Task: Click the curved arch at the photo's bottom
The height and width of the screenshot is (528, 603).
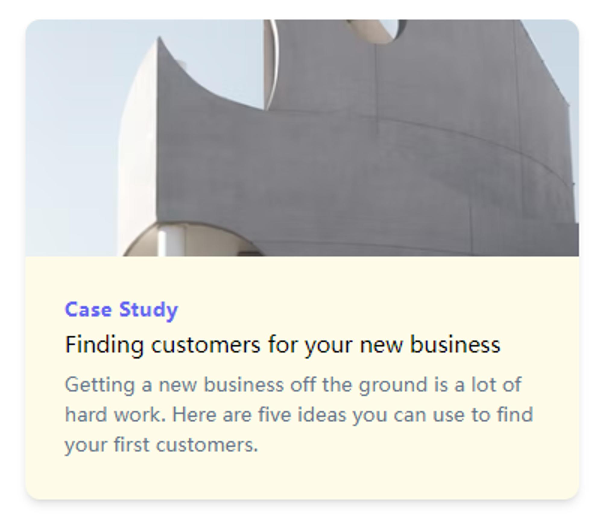Action: click(193, 240)
